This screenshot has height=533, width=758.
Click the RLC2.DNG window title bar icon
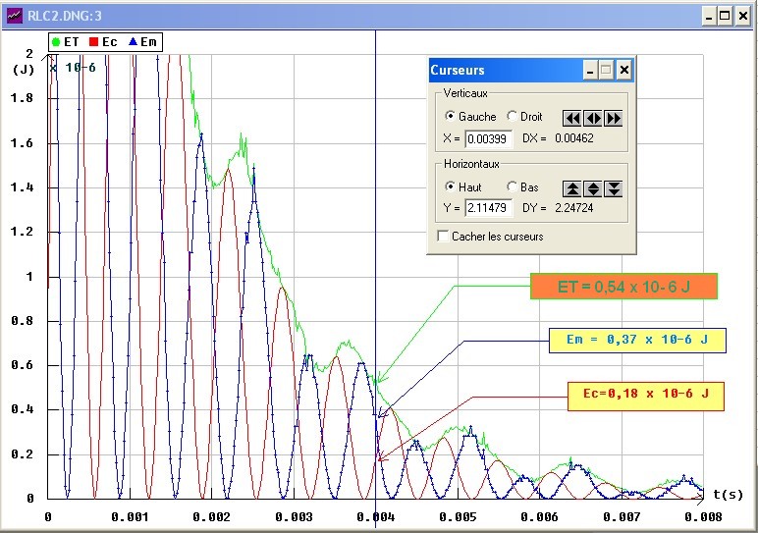[14, 16]
